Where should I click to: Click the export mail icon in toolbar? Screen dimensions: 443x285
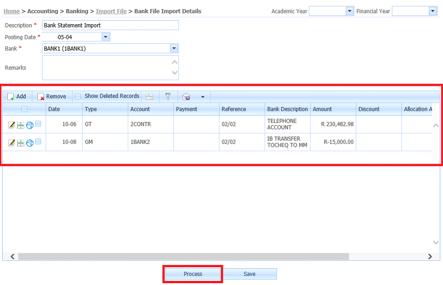click(x=186, y=97)
